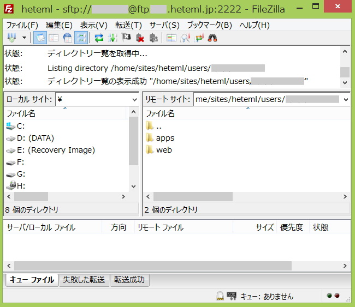The width and height of the screenshot is (355, 307).
Task: Click the speed limit icon in status bar
Action: pyautogui.click(x=232, y=296)
